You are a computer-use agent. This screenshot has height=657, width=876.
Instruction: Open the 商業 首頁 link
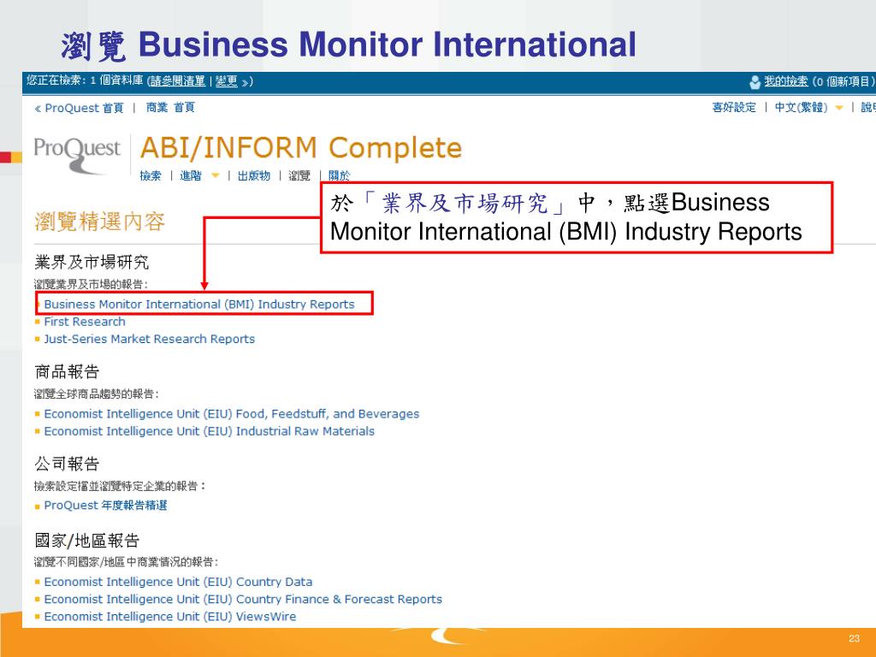pos(170,107)
